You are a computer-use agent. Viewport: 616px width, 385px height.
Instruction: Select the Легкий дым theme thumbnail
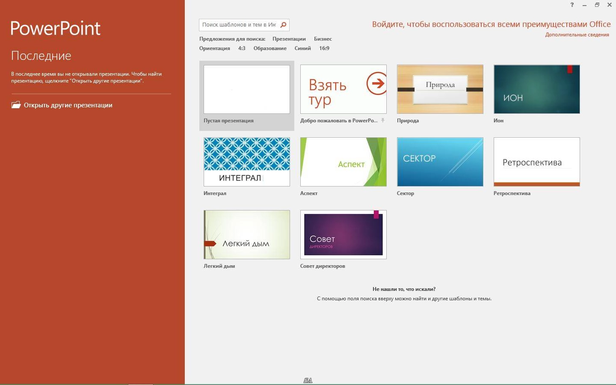pos(247,235)
